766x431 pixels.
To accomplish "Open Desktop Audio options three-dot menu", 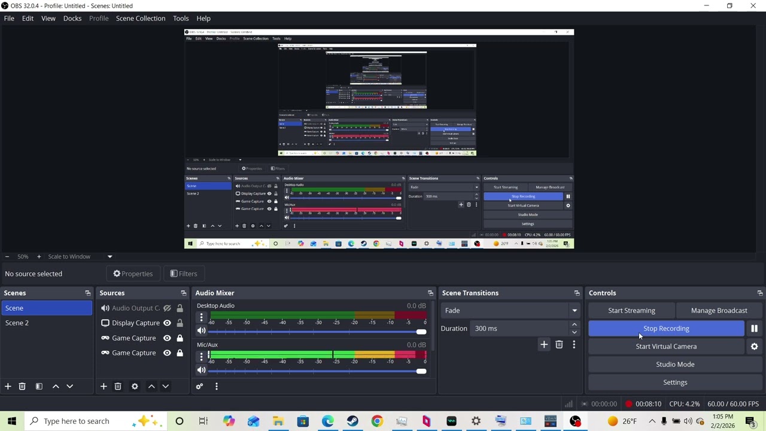I will point(202,318).
